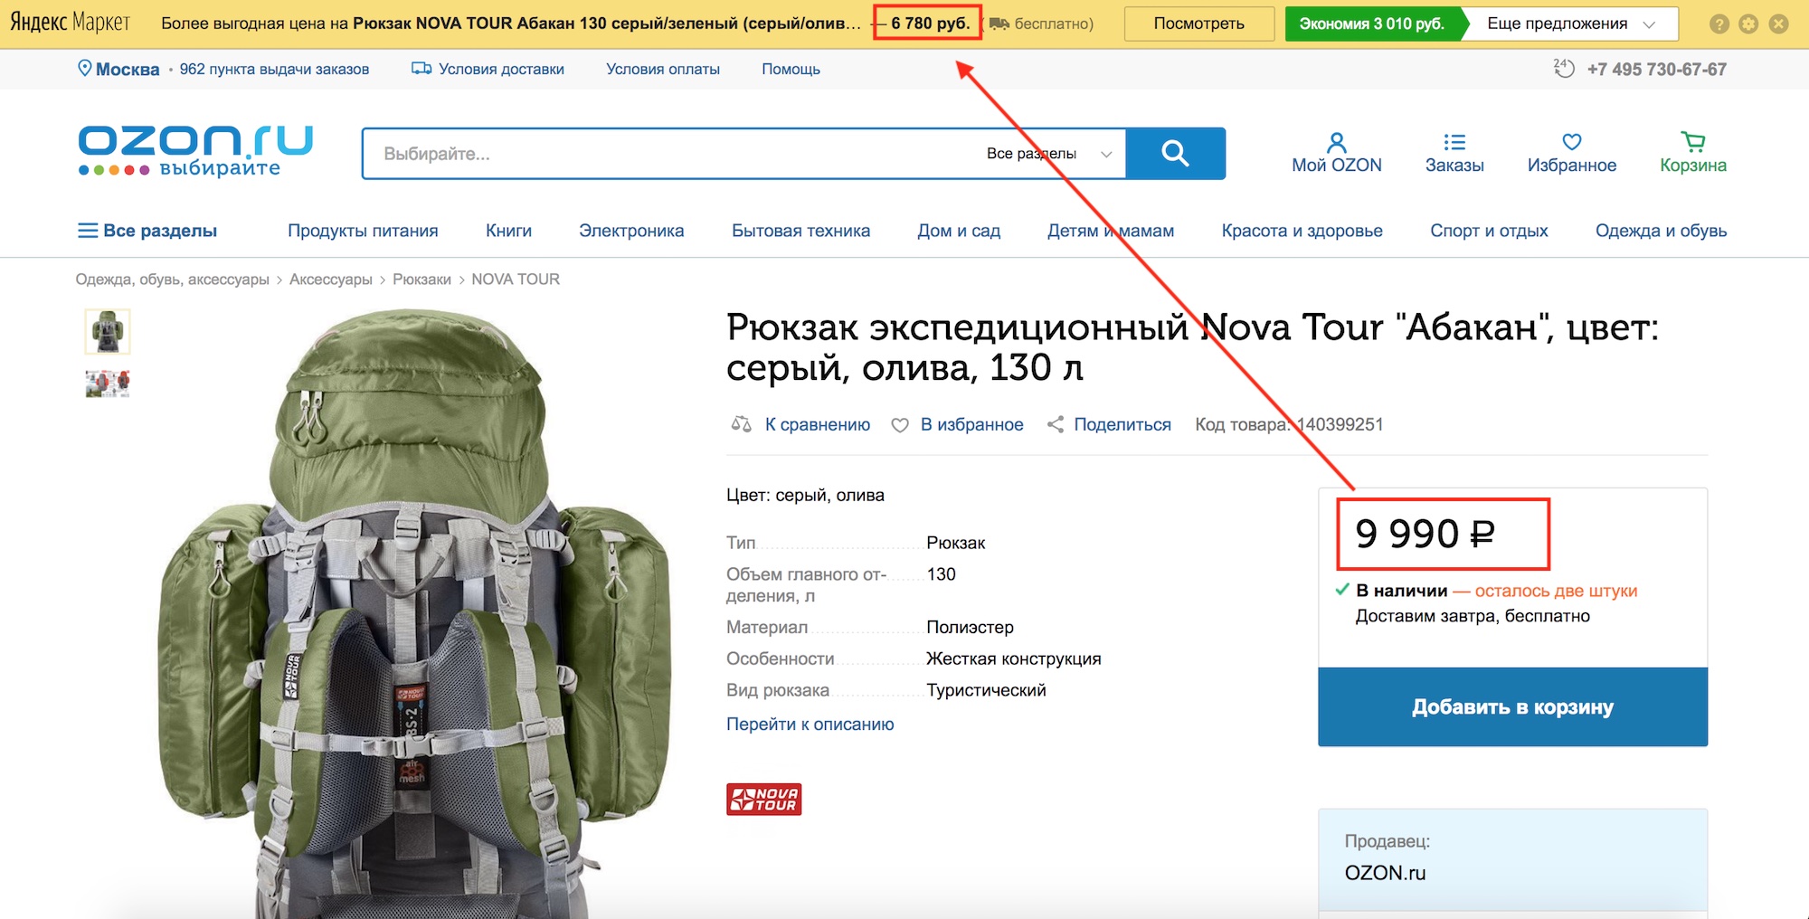
Task: Click the main green backpack image
Action: 414,613
